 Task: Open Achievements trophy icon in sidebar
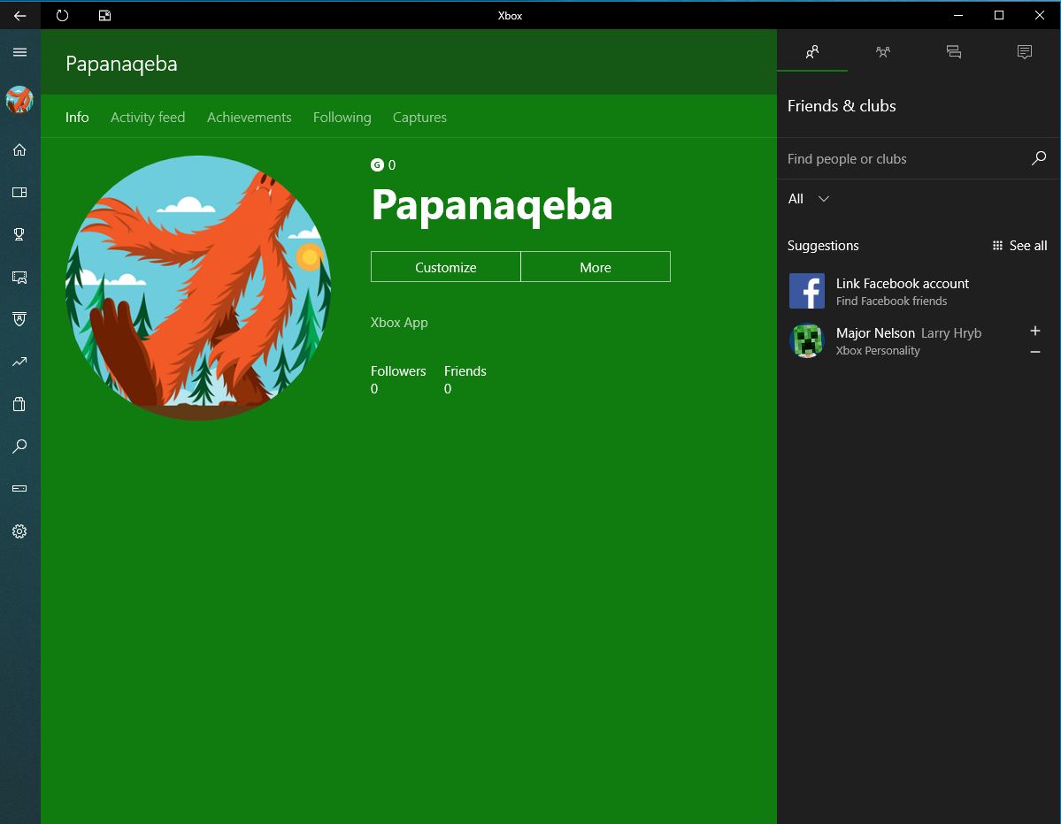coord(19,234)
